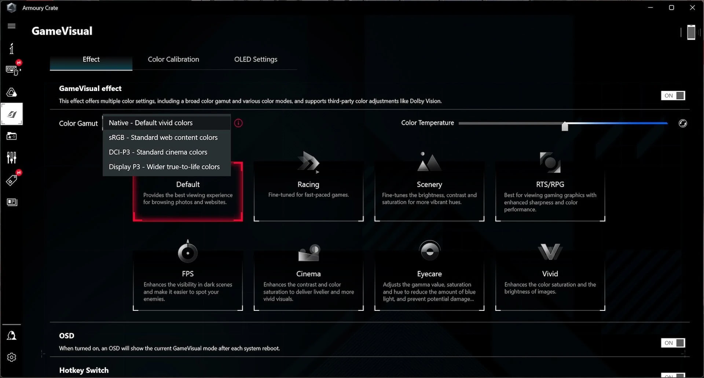
Task: Select the GameVisual sidebar icon
Action: click(x=12, y=114)
